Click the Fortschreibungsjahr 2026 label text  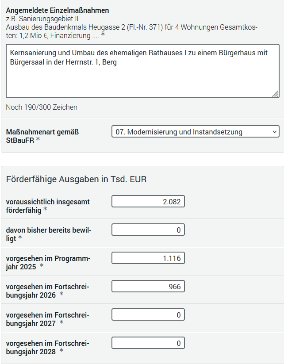(48, 291)
